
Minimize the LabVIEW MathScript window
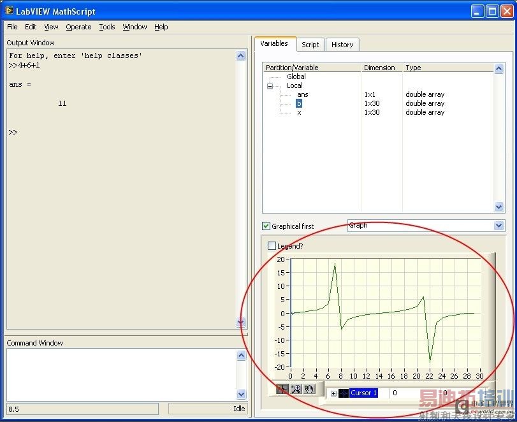pos(477,11)
